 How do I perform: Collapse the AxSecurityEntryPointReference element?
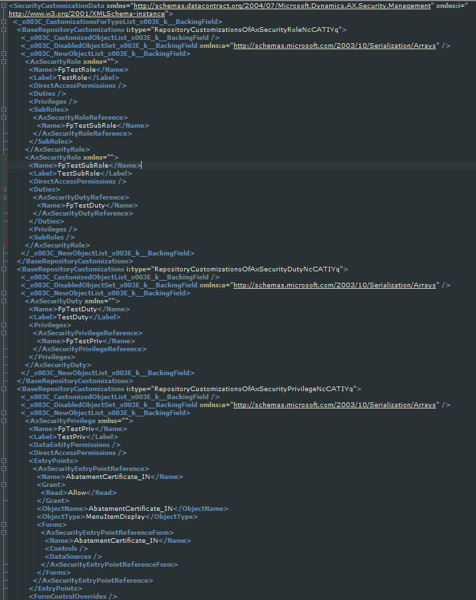click(3, 469)
